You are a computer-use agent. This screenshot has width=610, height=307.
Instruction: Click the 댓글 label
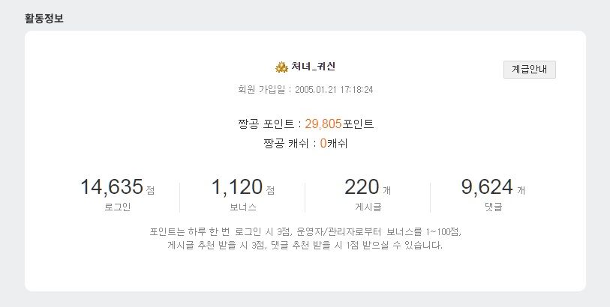493,207
